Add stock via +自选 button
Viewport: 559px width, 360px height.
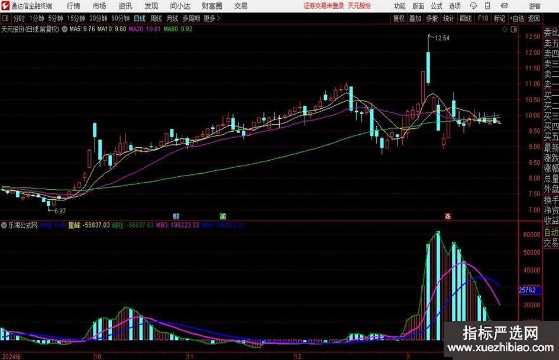(516, 18)
